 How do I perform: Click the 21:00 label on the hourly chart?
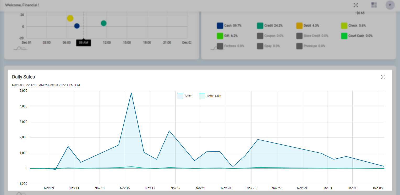point(167,43)
